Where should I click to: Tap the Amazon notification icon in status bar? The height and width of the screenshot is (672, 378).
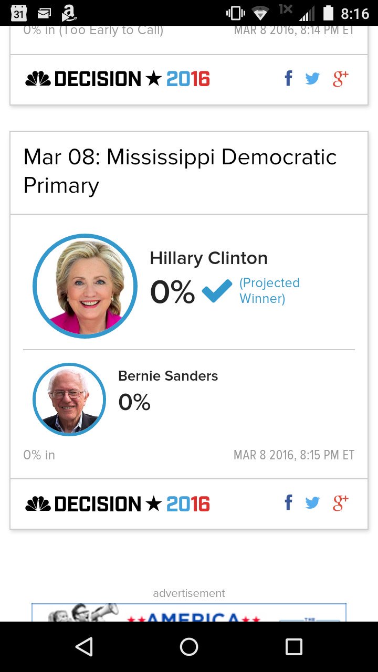point(69,13)
